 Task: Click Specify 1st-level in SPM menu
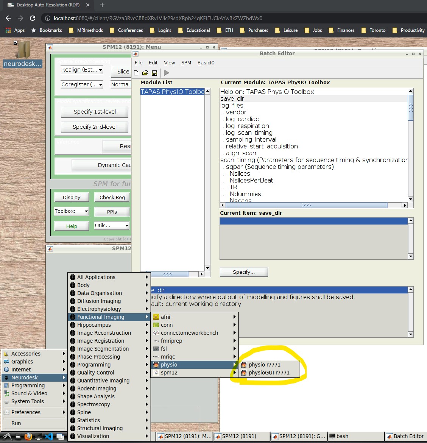tap(94, 112)
